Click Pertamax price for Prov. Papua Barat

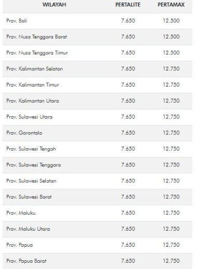(x=171, y=261)
